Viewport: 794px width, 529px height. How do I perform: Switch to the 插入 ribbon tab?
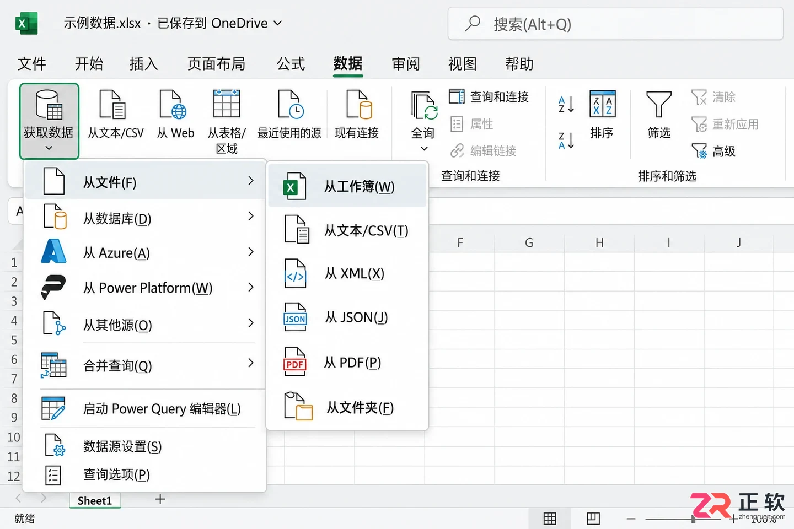[144, 64]
